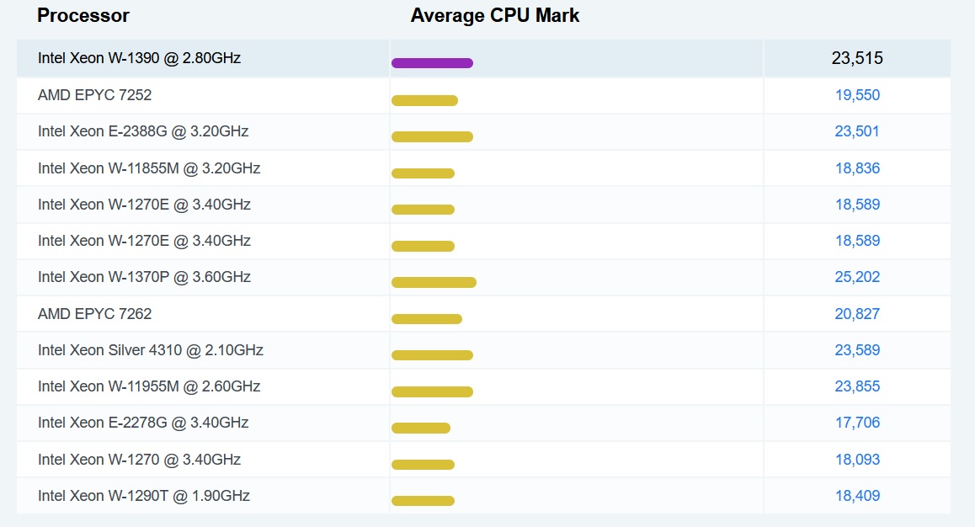Image resolution: width=975 pixels, height=527 pixels.
Task: Open the 18,093 score for the Xeon W-1270
Action: pos(857,460)
